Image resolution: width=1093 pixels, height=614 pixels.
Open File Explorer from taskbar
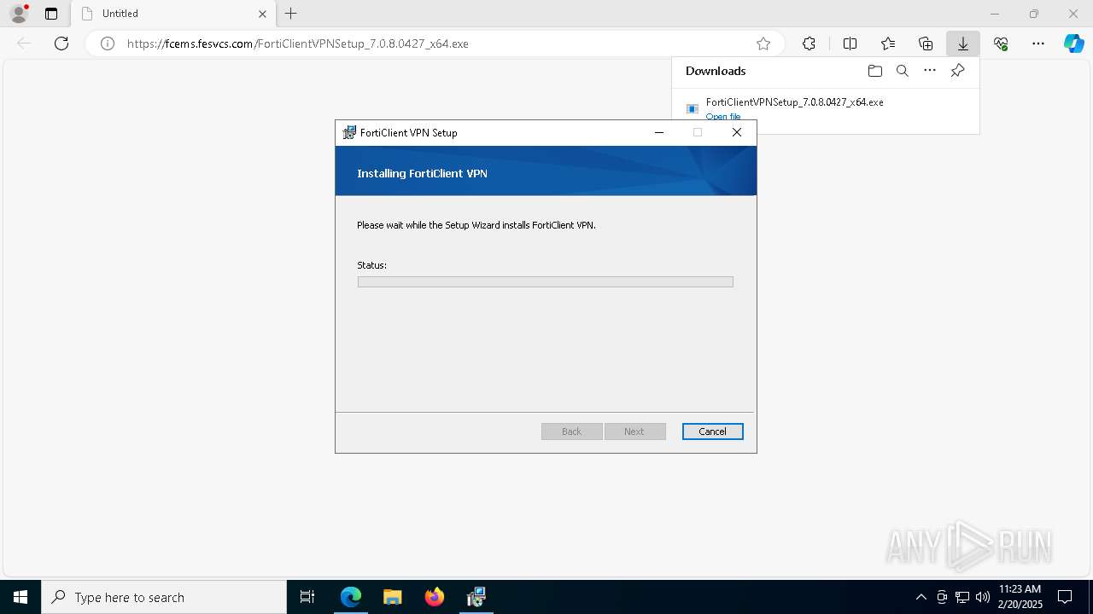[x=393, y=597]
